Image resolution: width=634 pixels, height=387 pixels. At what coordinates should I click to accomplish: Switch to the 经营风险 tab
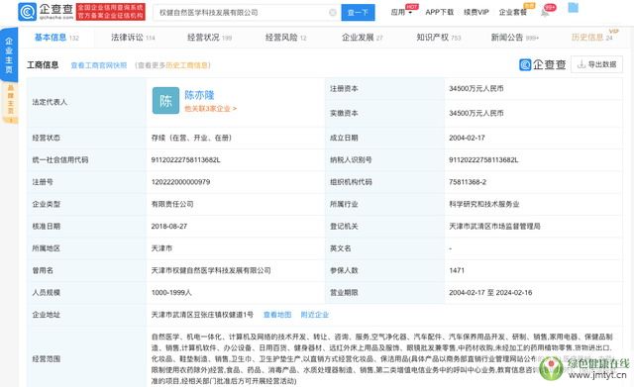(x=286, y=38)
